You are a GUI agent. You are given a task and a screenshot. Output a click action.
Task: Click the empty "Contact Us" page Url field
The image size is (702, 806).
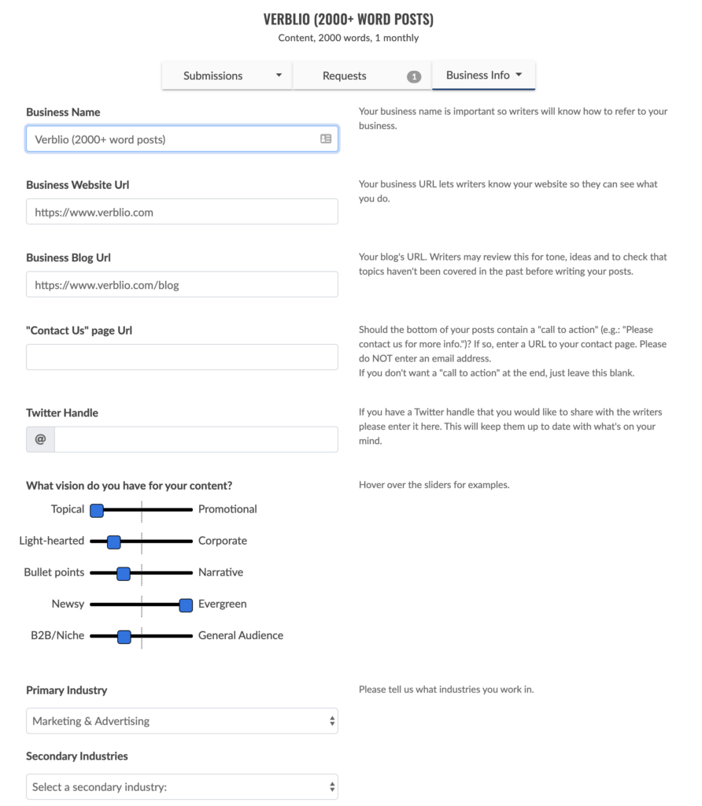182,357
